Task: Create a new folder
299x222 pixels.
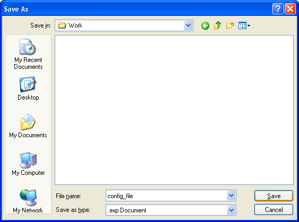Action: click(230, 25)
